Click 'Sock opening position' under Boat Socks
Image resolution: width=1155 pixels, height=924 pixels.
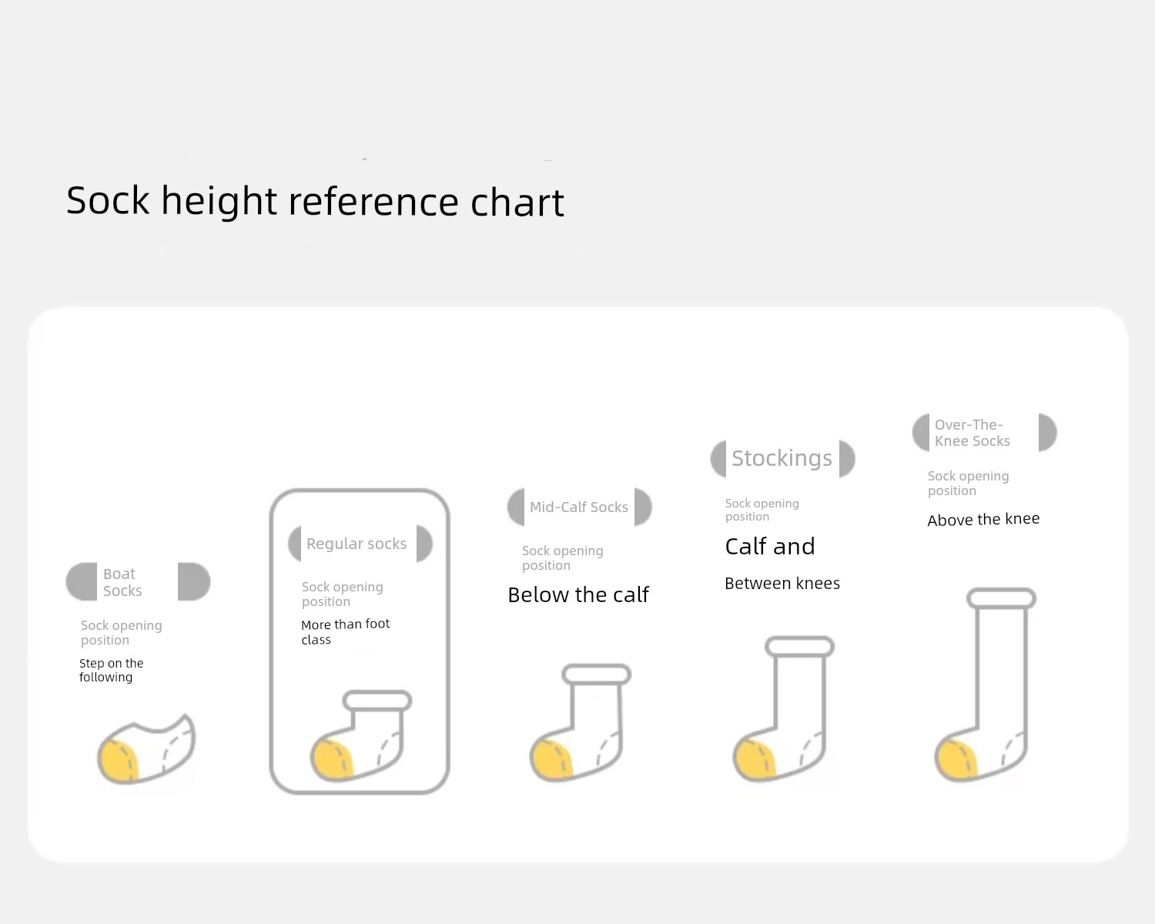122,632
